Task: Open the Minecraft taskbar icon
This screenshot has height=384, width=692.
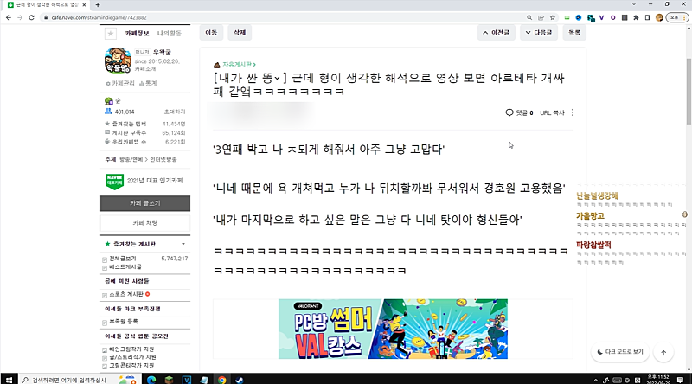Action: coord(169,380)
